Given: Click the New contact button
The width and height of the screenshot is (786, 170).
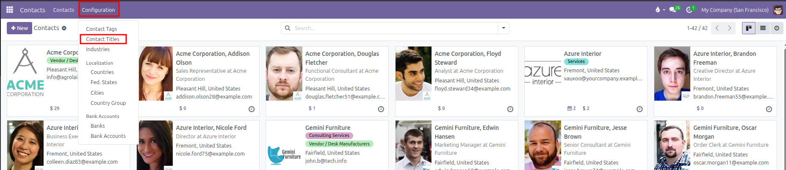Looking at the screenshot, I should (19, 28).
